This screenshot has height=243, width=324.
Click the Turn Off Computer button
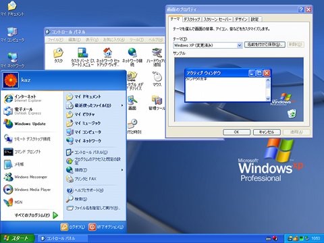tap(106, 227)
